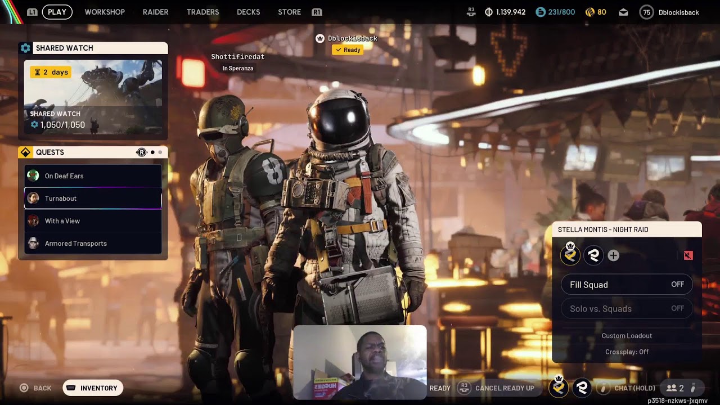
Task: Click the L1 previous-tab bumper icon
Action: click(32, 12)
